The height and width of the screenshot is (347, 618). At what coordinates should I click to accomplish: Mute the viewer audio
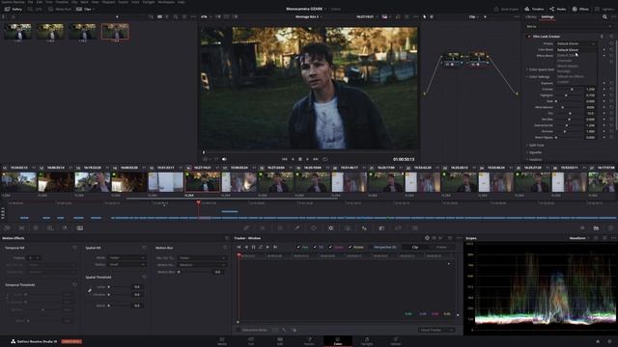(224, 159)
